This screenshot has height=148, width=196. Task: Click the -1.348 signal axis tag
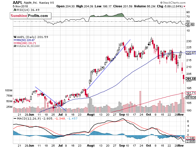click(190, 138)
